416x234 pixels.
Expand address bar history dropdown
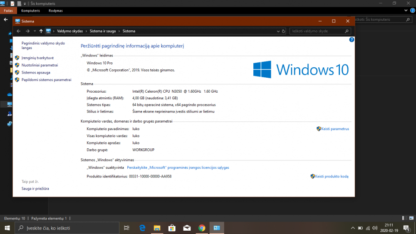278,31
